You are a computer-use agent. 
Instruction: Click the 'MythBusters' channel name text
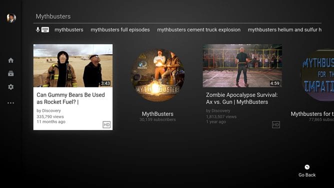point(157,114)
